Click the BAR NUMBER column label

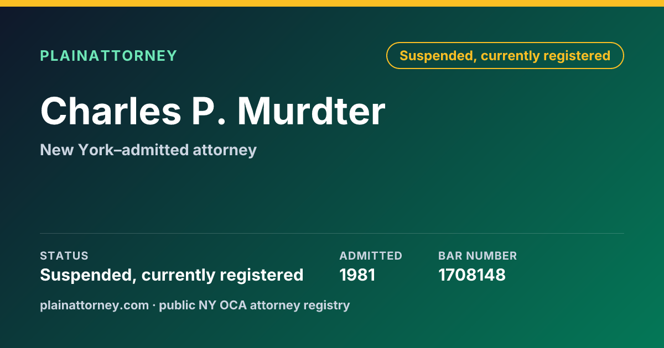(x=478, y=256)
